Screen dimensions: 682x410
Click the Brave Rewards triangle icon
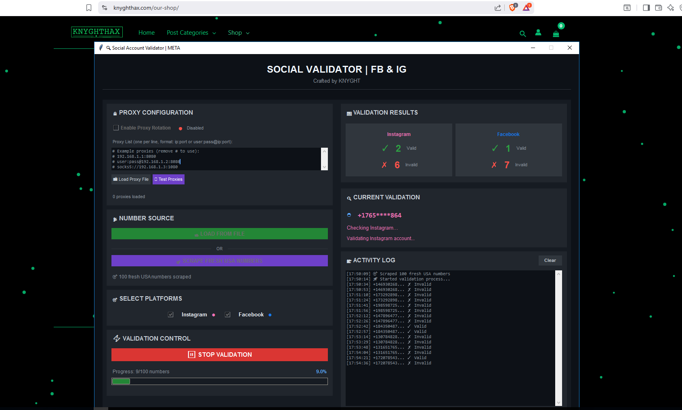(x=526, y=8)
